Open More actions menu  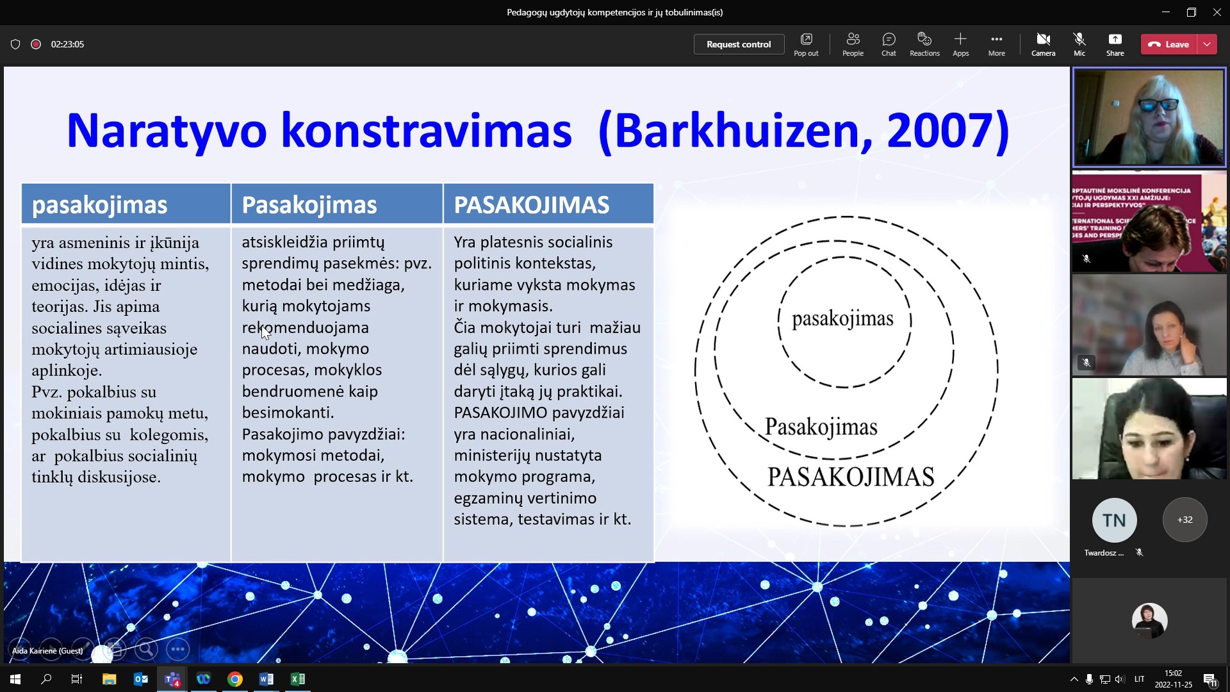[996, 44]
